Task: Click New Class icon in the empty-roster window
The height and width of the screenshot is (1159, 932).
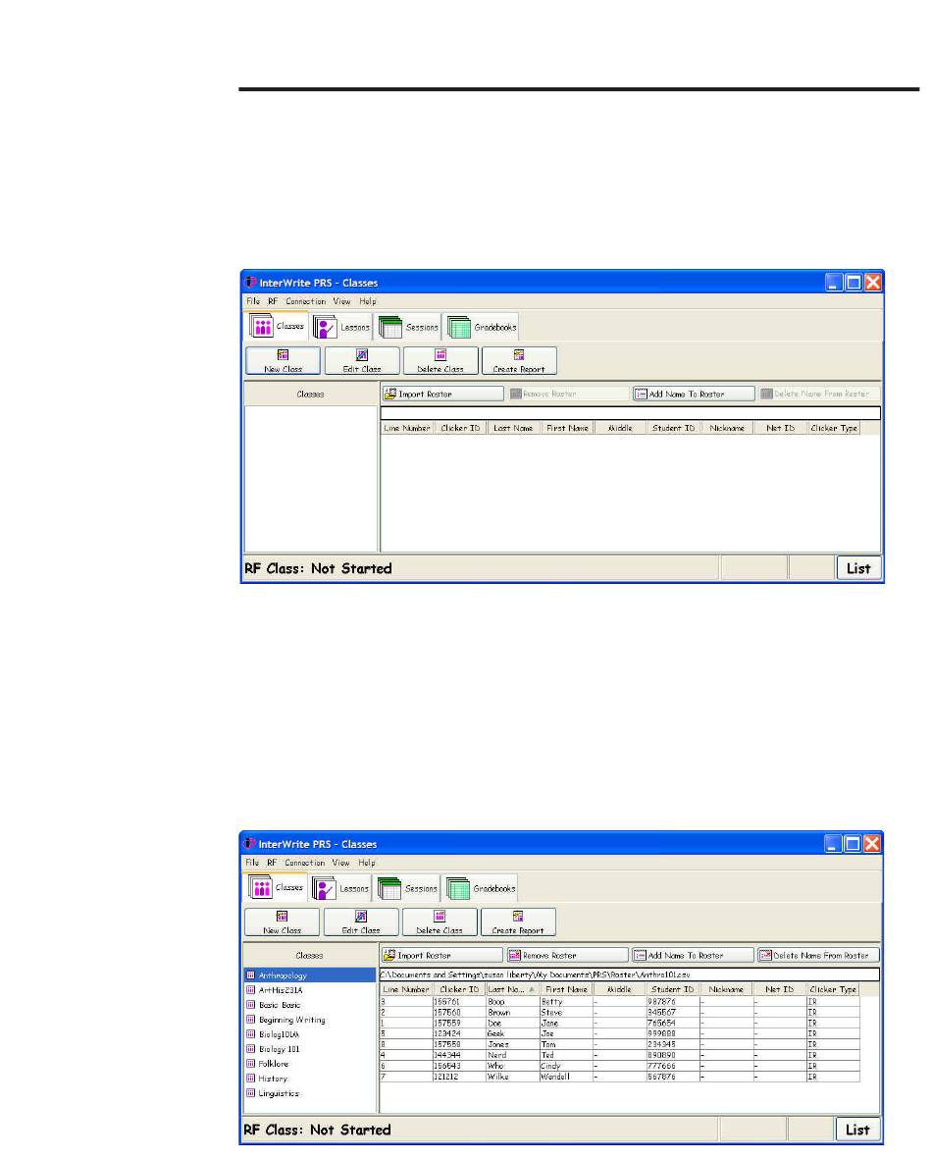Action: (283, 355)
